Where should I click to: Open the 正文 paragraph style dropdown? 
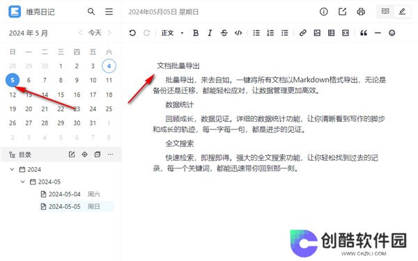[x=173, y=33]
